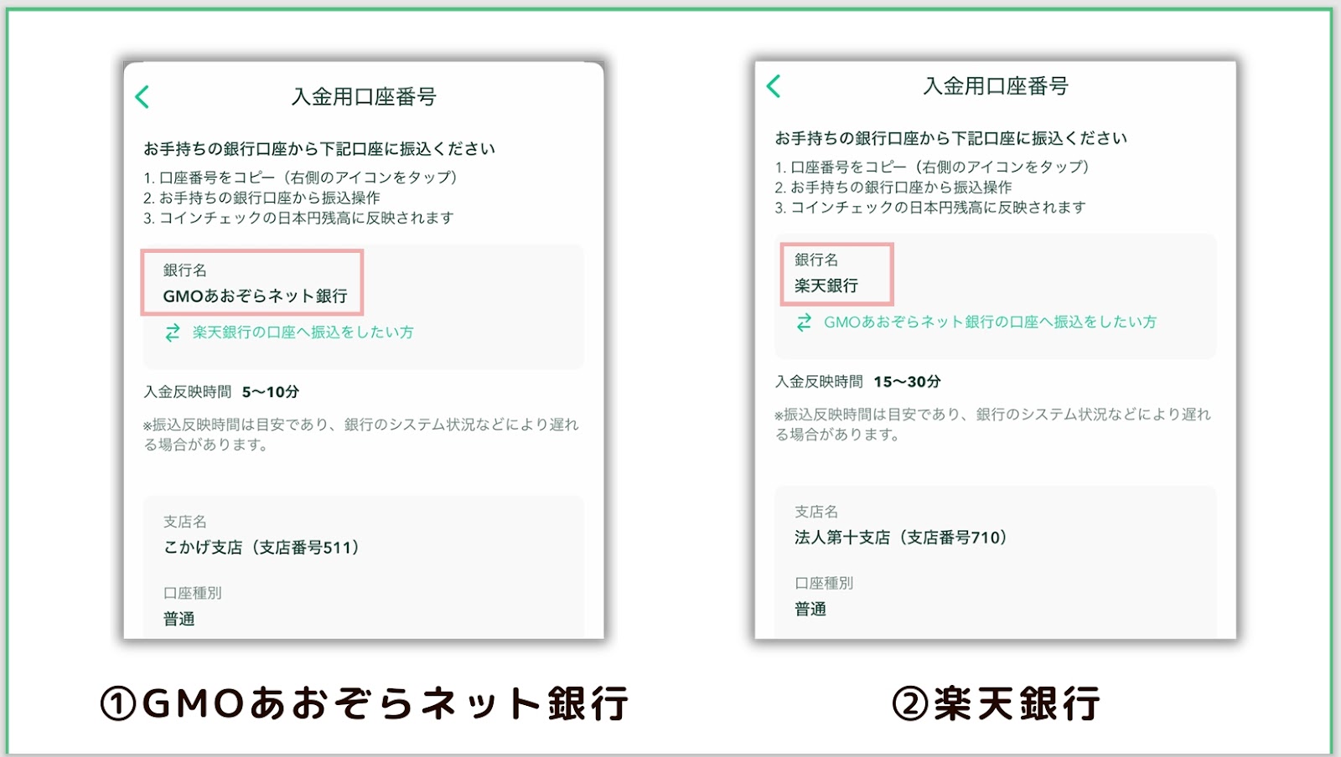The image size is (1341, 757).
Task: Select 法人第十支店（支店番号710）text
Action: click(x=901, y=538)
